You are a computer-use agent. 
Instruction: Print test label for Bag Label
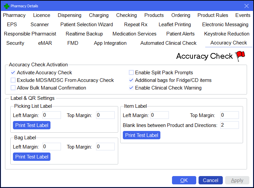pos(32,157)
